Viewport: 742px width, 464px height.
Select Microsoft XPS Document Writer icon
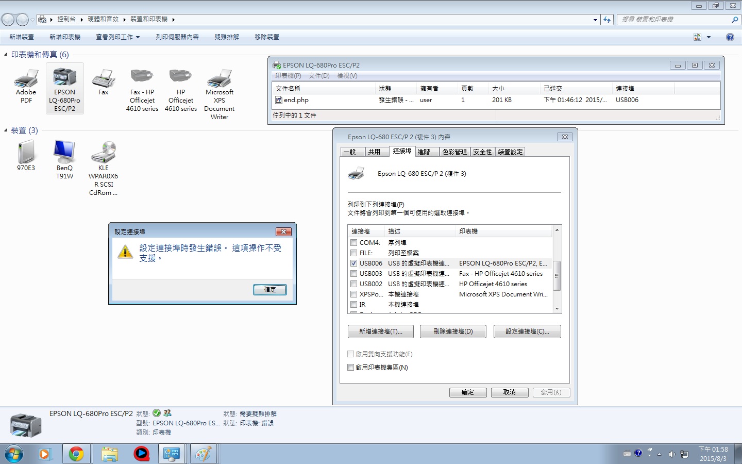[x=219, y=78]
